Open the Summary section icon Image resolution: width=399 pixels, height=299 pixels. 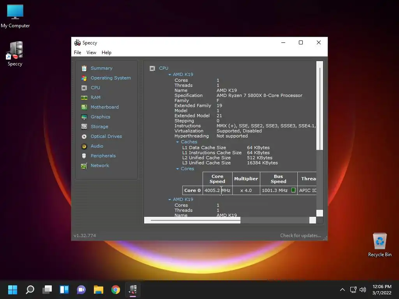point(84,68)
